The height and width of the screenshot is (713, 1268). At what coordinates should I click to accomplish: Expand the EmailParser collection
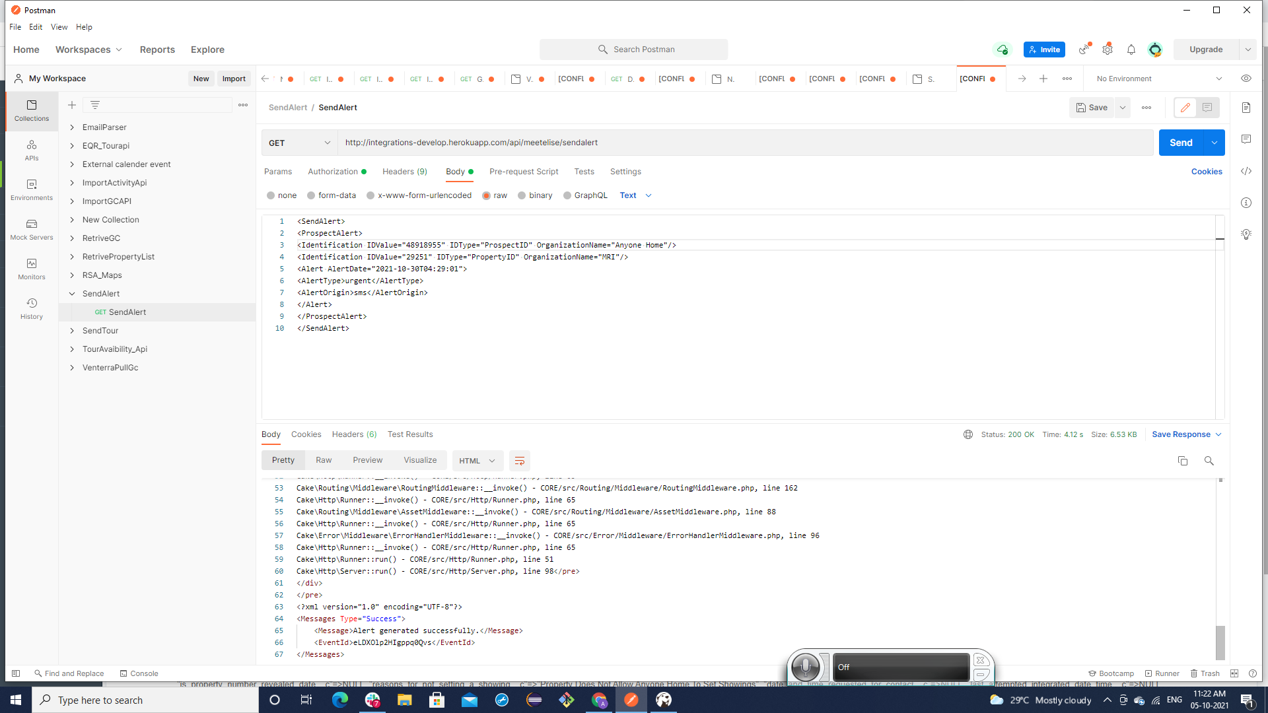pyautogui.click(x=72, y=127)
